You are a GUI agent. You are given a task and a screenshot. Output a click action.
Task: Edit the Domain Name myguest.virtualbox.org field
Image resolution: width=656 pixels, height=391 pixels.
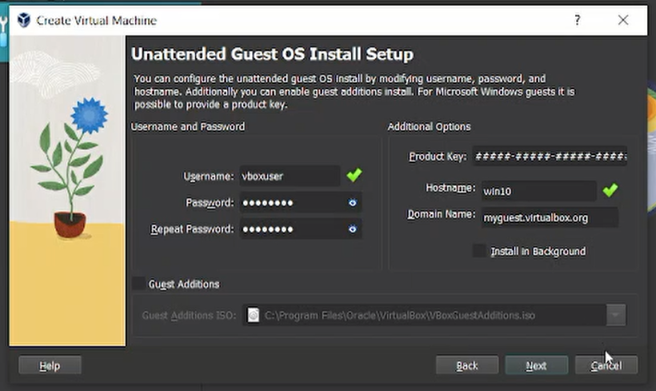click(x=548, y=217)
